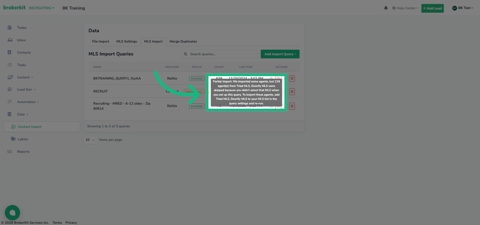Viewport: 480px width, 225px height.
Task: Open the Add Import Query dropdown
Action: coord(280,54)
